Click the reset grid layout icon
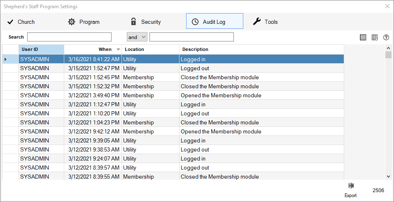 [x=375, y=37]
